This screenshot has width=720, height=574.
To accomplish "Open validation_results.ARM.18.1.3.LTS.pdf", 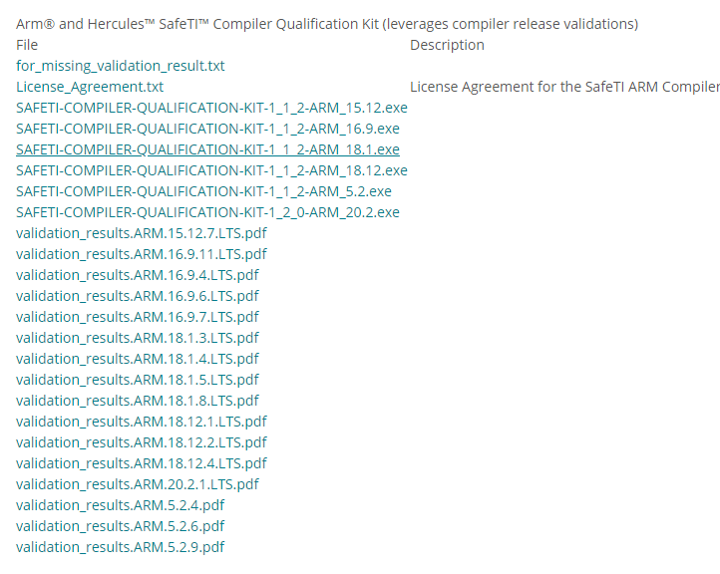I will pyautogui.click(x=138, y=338).
